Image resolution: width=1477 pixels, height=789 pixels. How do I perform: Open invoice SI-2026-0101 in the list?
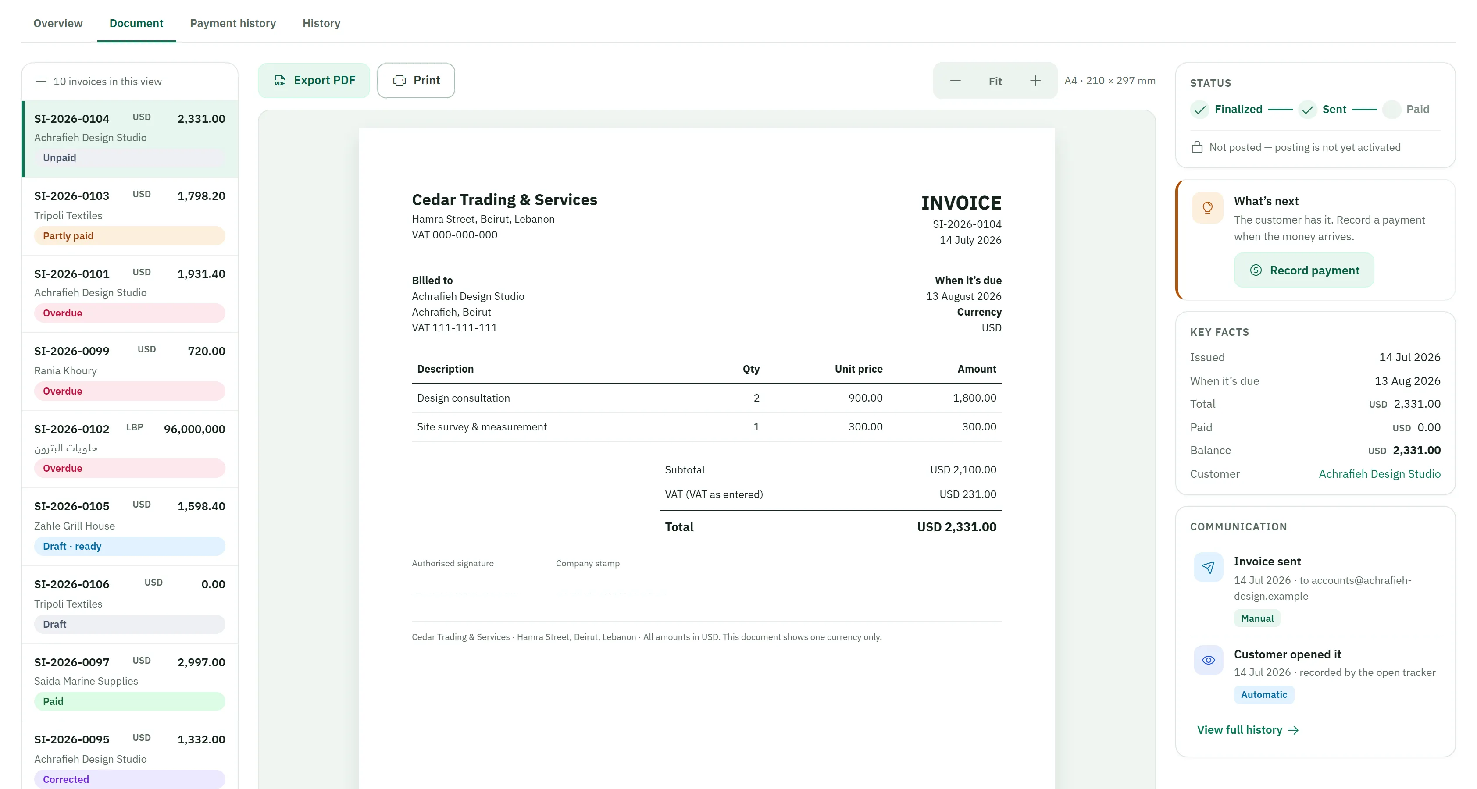point(130,294)
